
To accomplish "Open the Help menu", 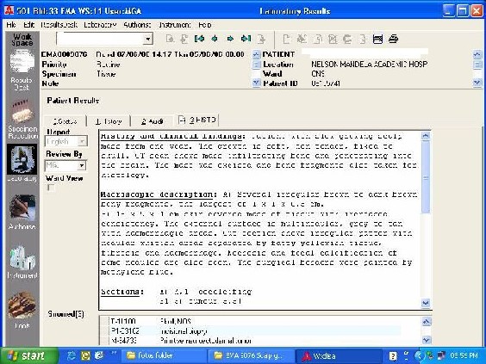I will pyautogui.click(x=204, y=25).
